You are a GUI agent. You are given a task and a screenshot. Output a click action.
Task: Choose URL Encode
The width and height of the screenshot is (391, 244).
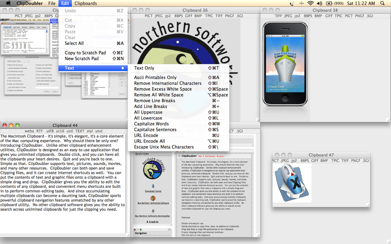pyautogui.click(x=178, y=135)
